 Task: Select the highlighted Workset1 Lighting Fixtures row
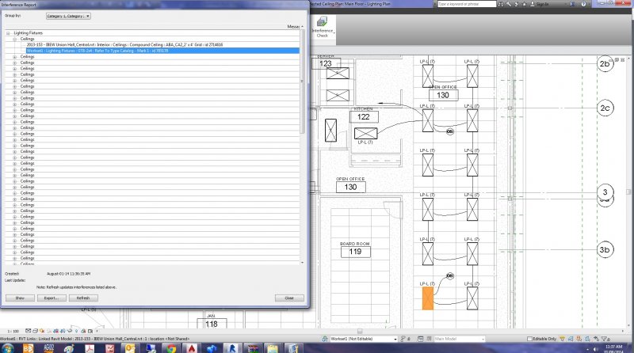pos(162,51)
